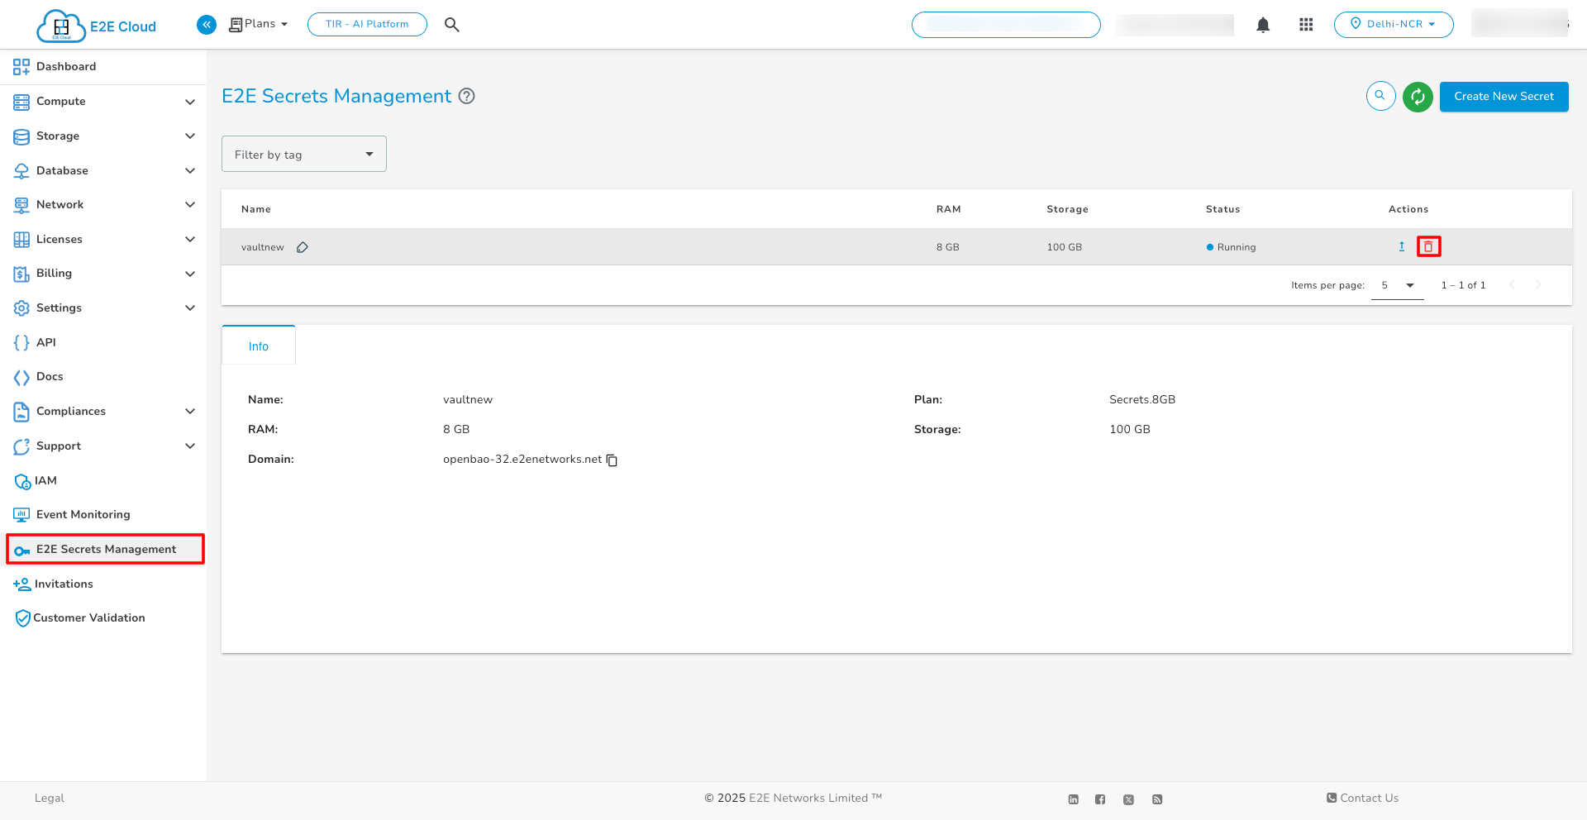Expand the Network menu chevron
The height and width of the screenshot is (820, 1587).
point(190,204)
